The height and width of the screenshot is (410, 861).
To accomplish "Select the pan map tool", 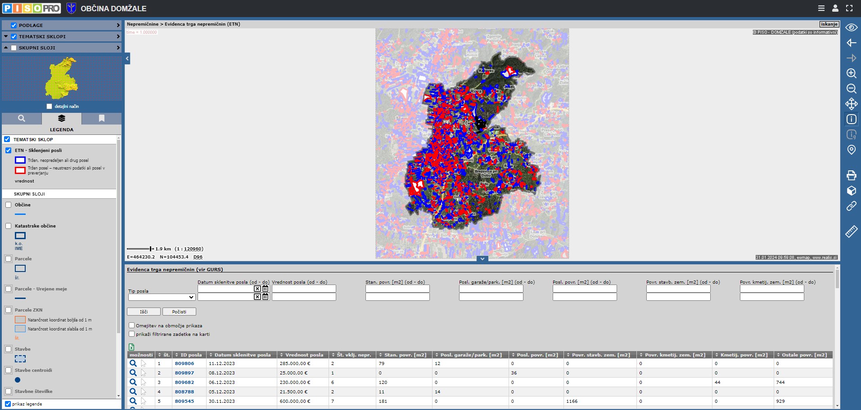I will pyautogui.click(x=851, y=104).
